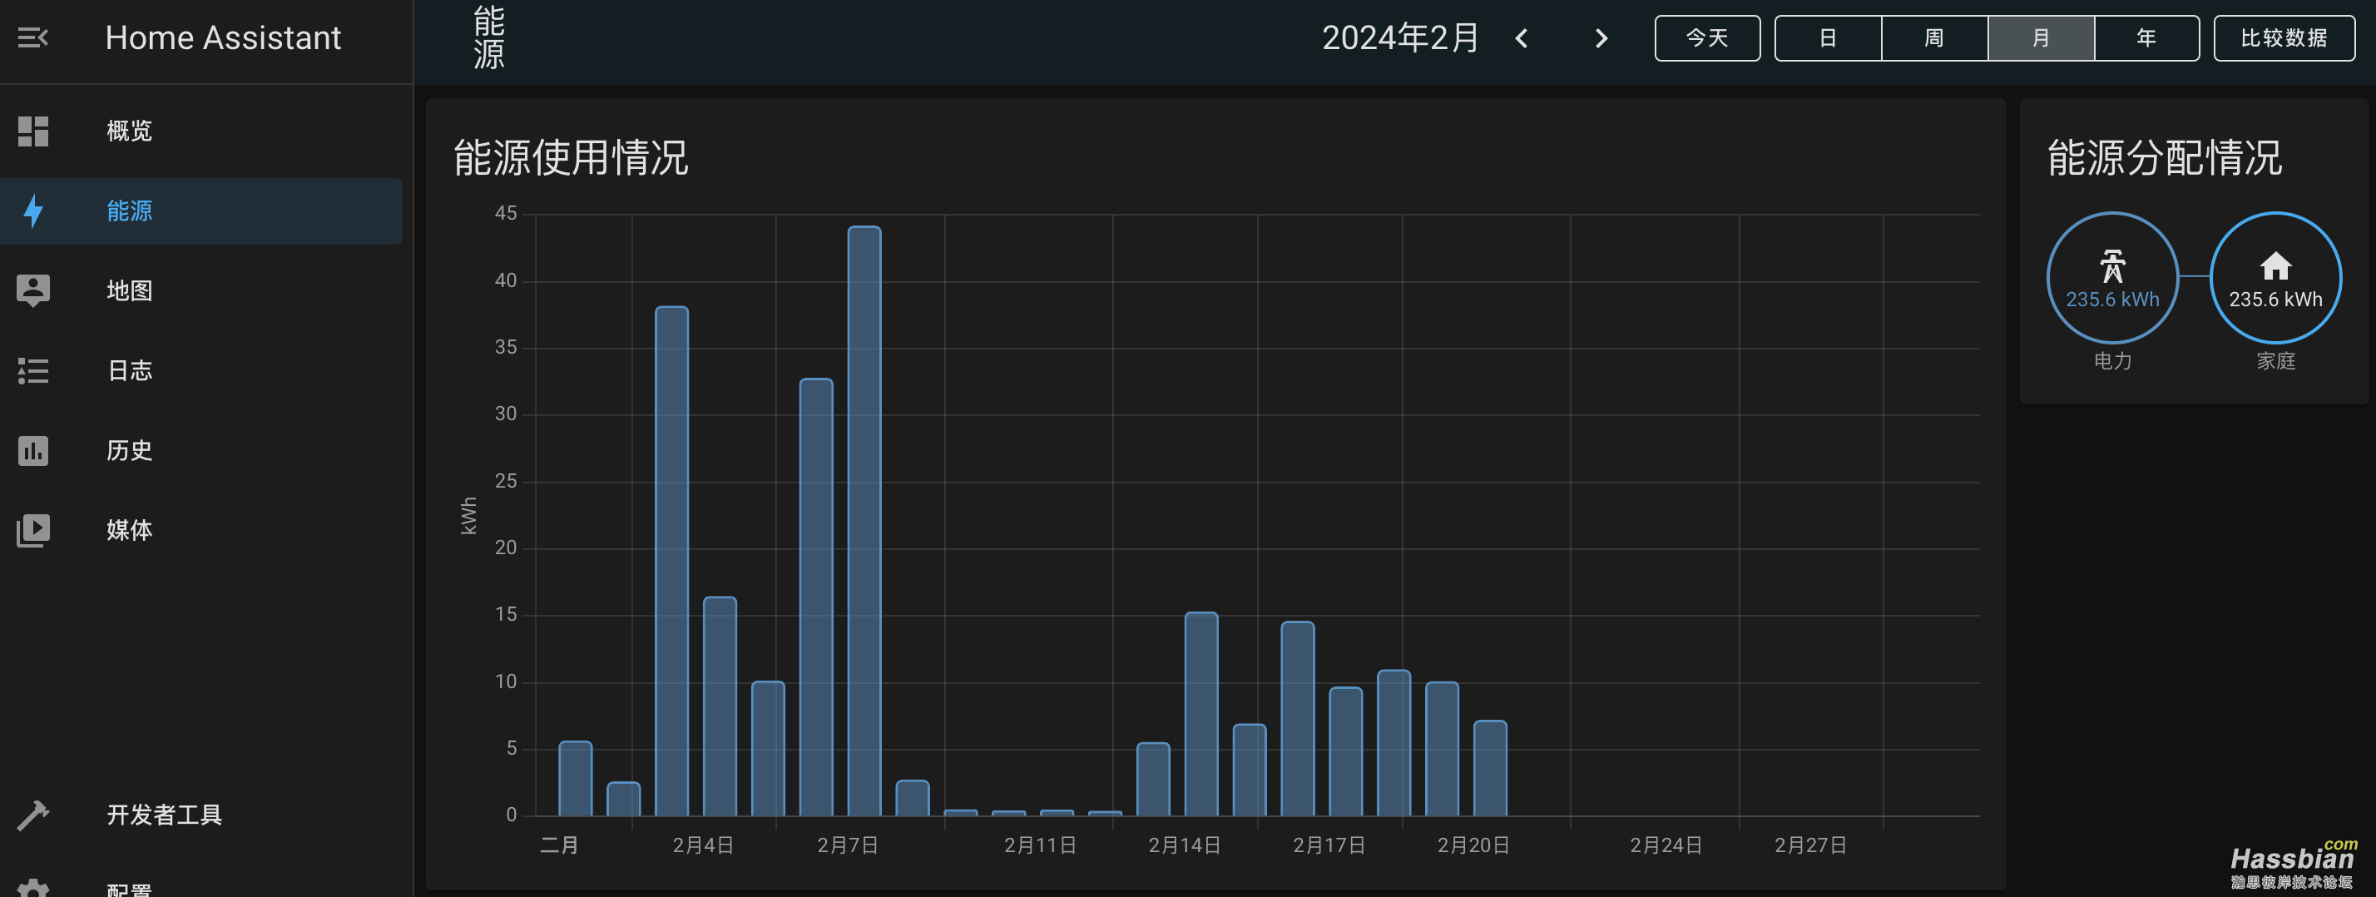This screenshot has width=2376, height=897.
Task: Click the 2月4日 axis label
Action: (703, 845)
